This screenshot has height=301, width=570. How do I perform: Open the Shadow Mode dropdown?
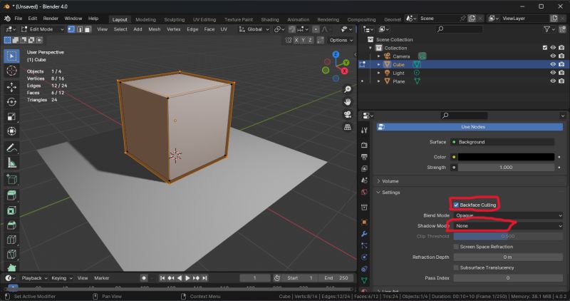(508, 225)
